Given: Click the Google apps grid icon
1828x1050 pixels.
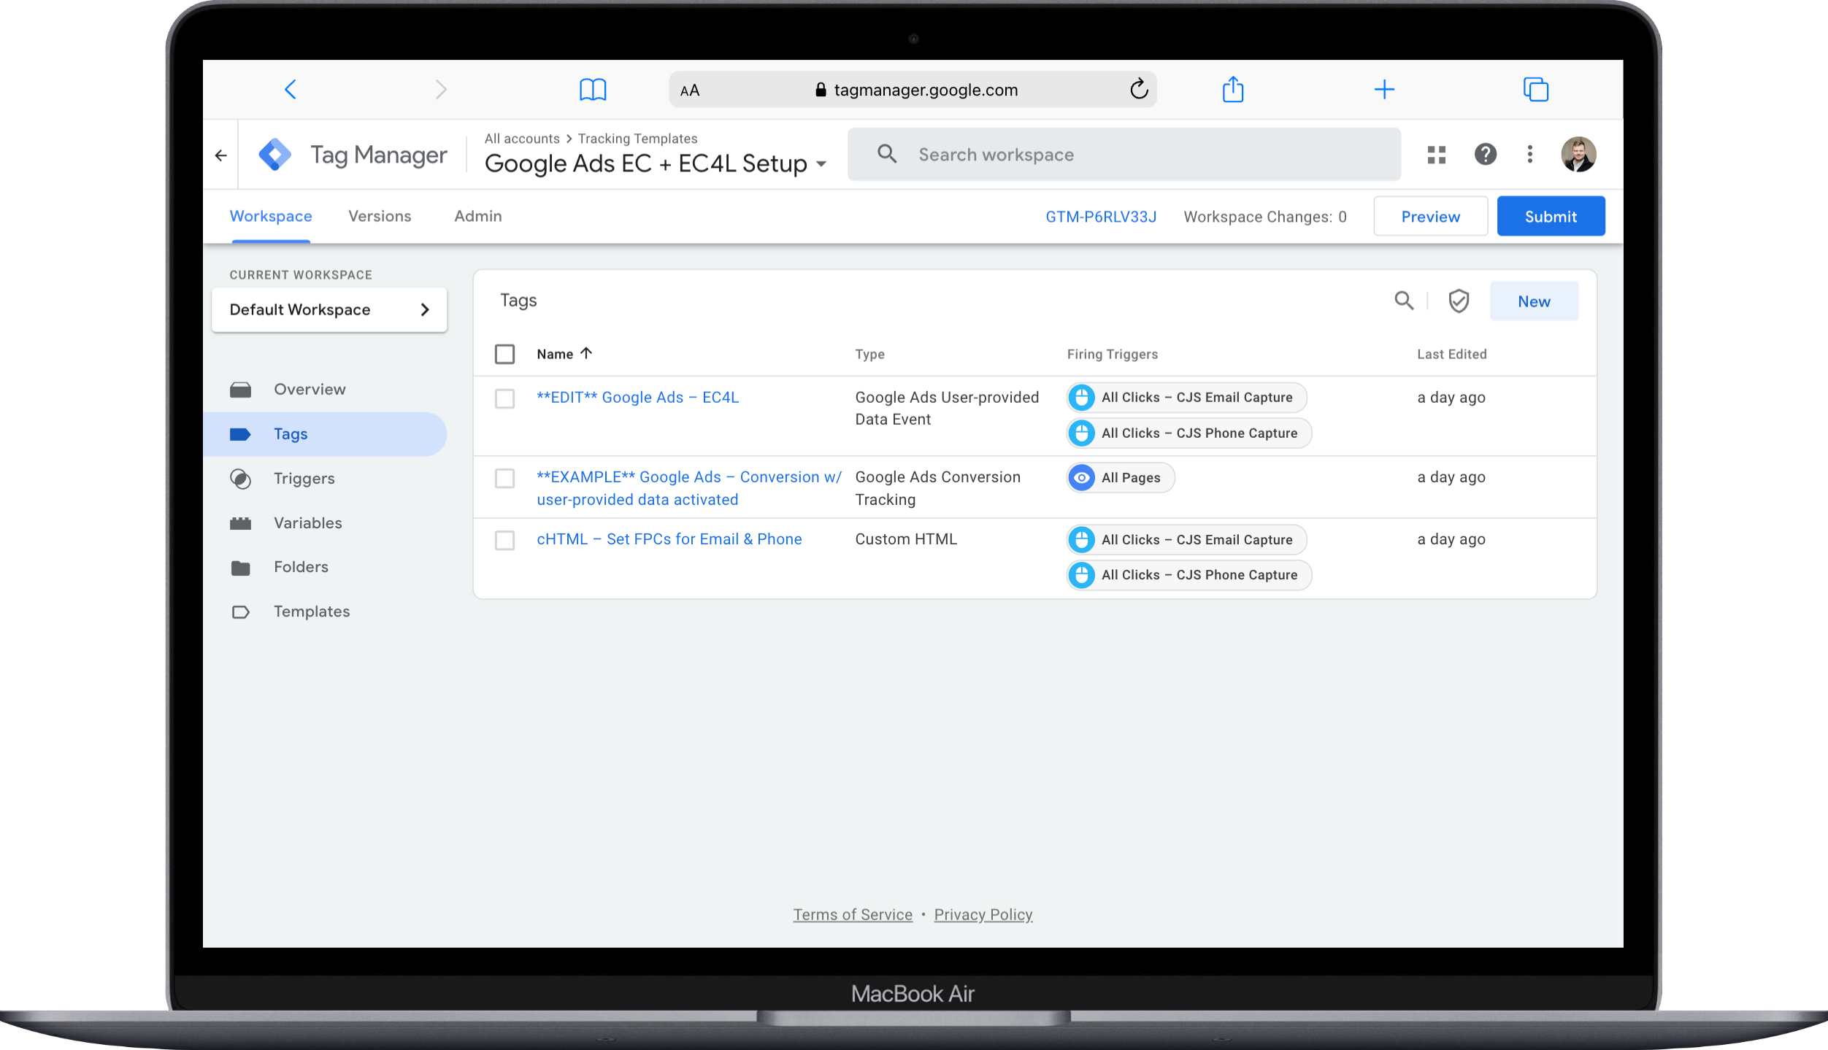Looking at the screenshot, I should tap(1436, 155).
